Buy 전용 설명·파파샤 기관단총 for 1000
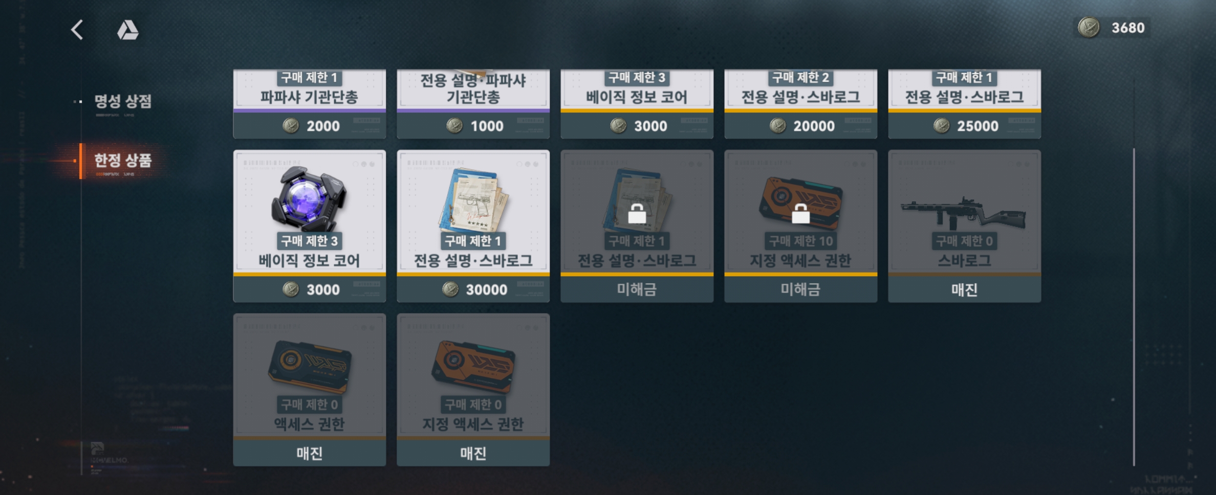Viewport: 1216px width, 495px height. [x=473, y=104]
